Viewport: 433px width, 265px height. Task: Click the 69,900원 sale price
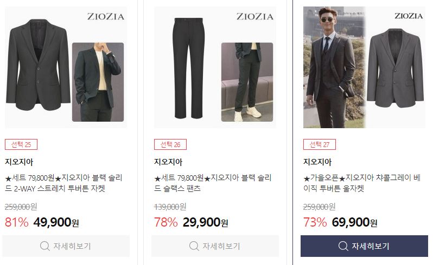[x=354, y=222]
